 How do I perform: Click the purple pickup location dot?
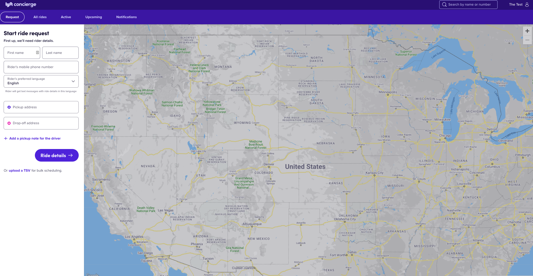(x=9, y=107)
